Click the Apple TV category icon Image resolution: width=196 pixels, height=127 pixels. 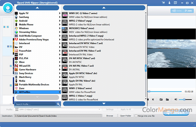16,13
